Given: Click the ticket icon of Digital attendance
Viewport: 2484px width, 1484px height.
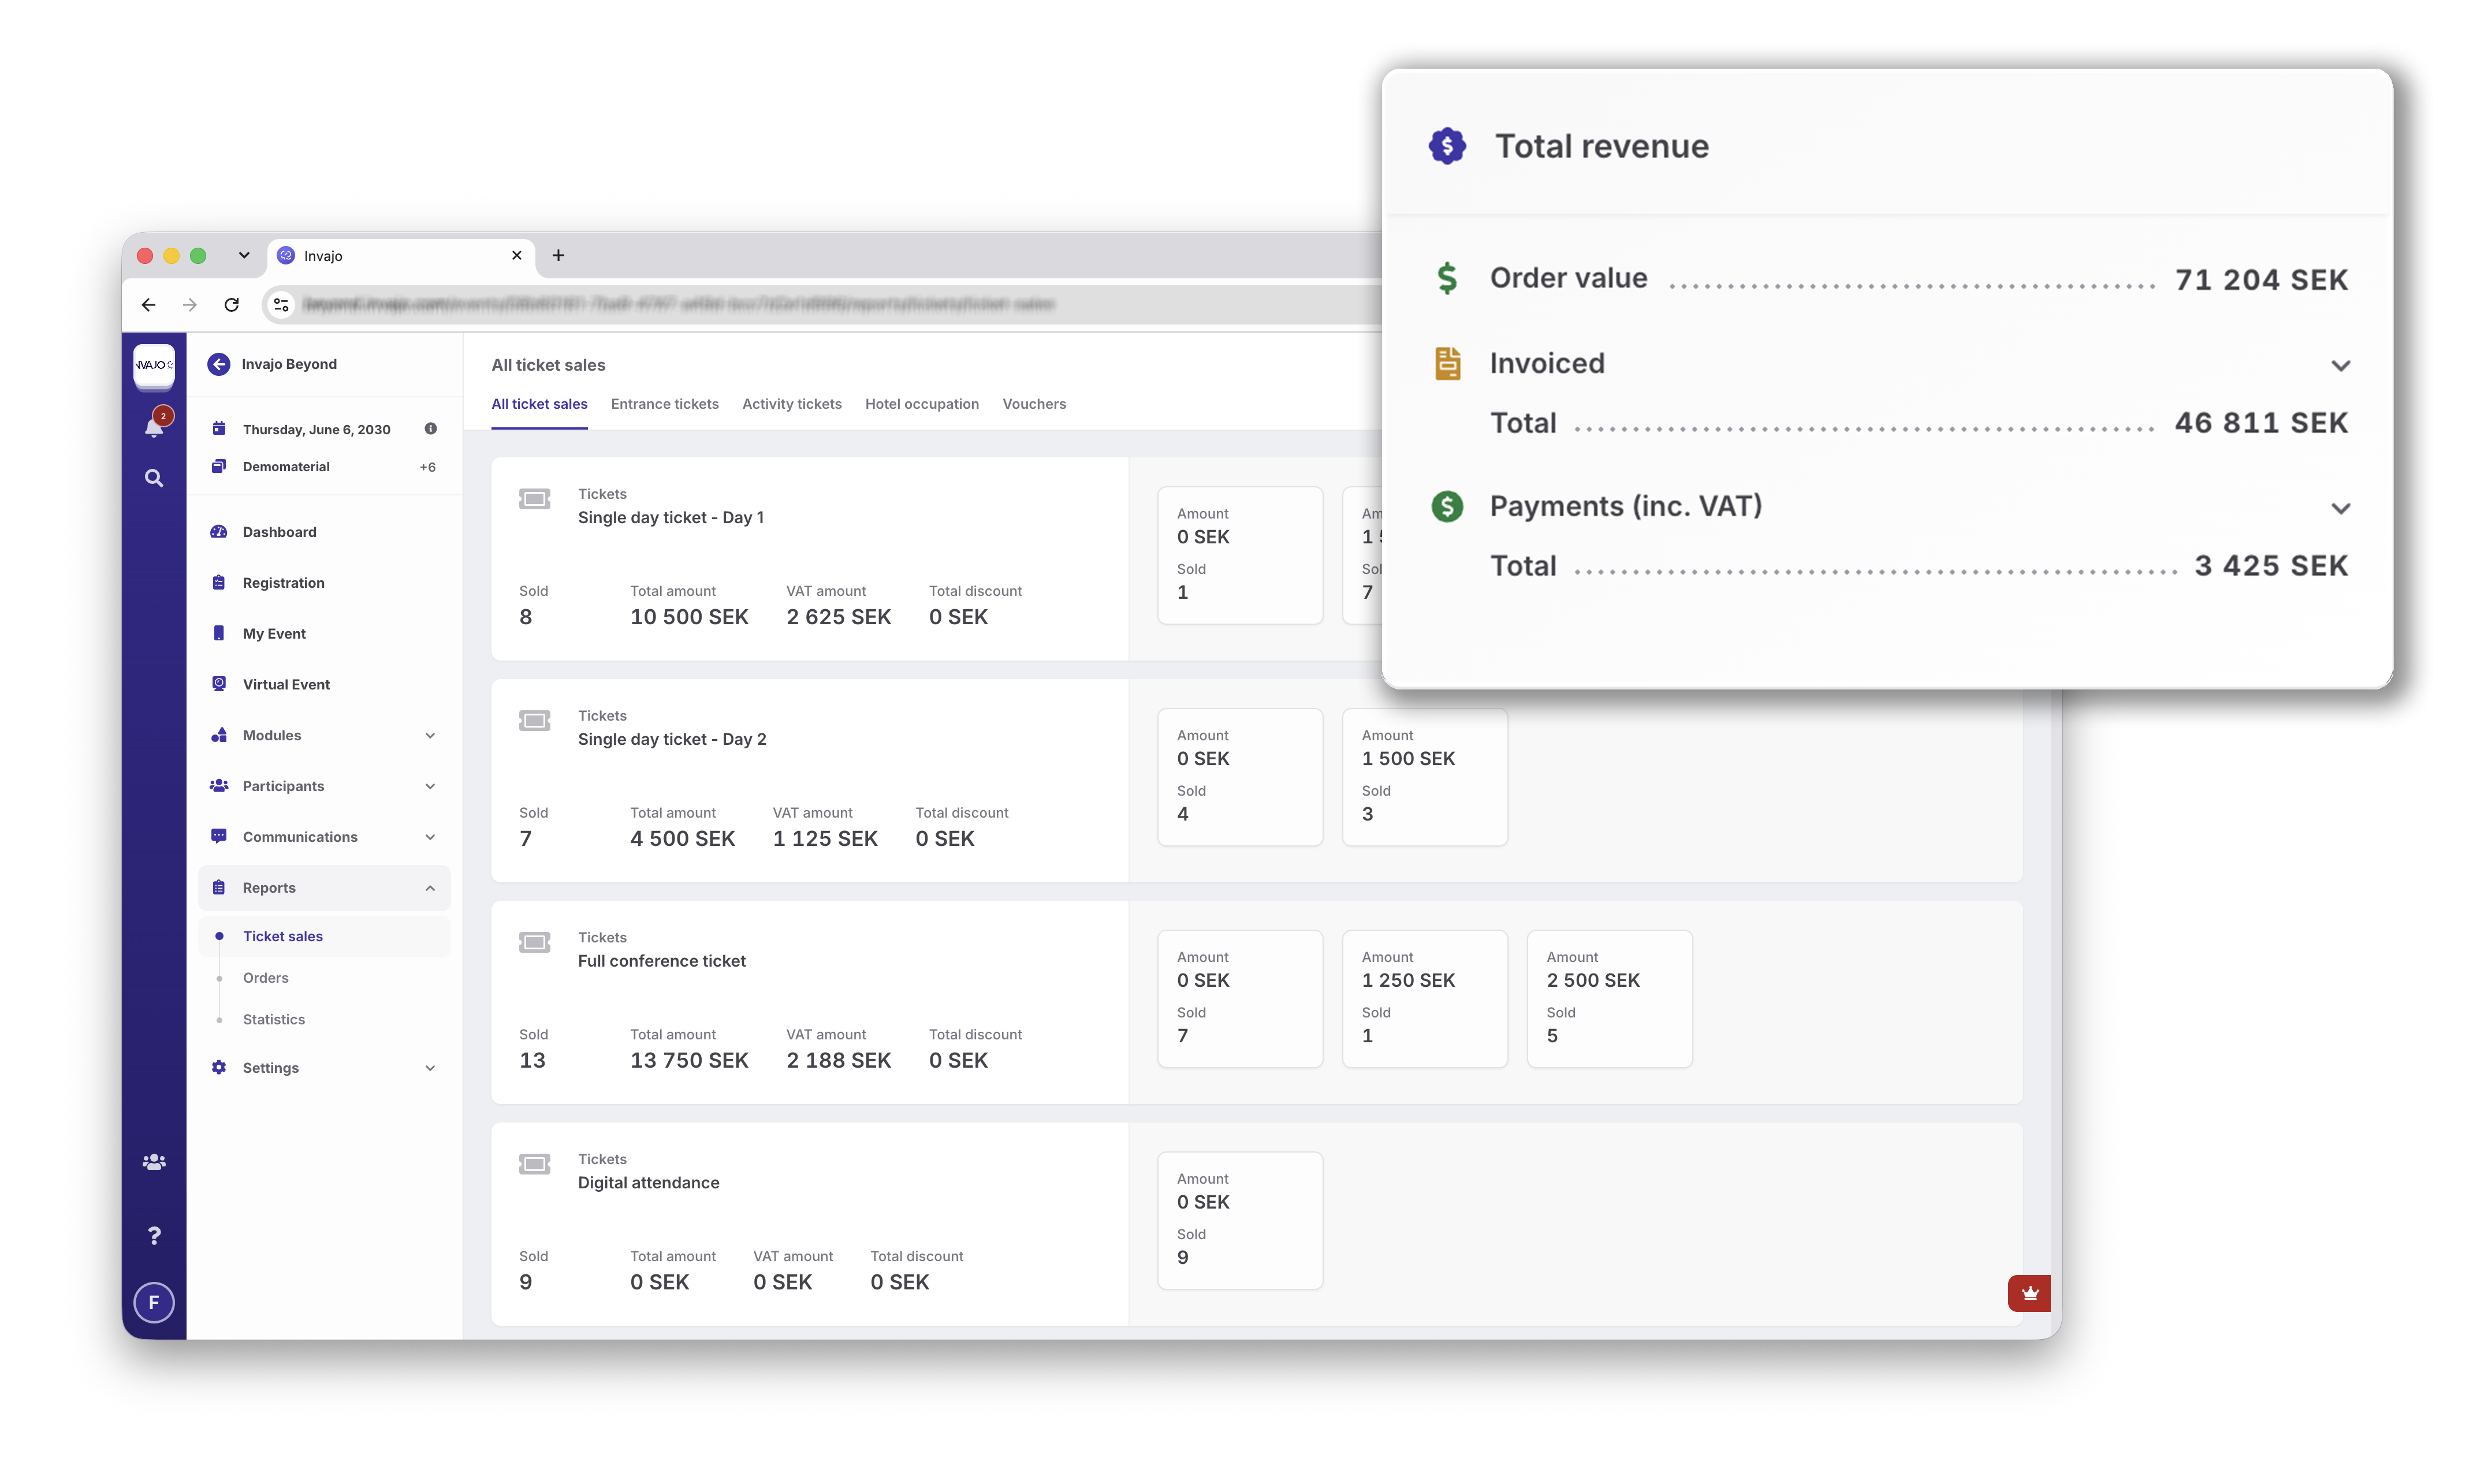Looking at the screenshot, I should [x=535, y=1164].
